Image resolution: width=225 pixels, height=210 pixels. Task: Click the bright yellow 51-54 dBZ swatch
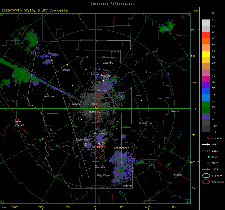[206, 54]
